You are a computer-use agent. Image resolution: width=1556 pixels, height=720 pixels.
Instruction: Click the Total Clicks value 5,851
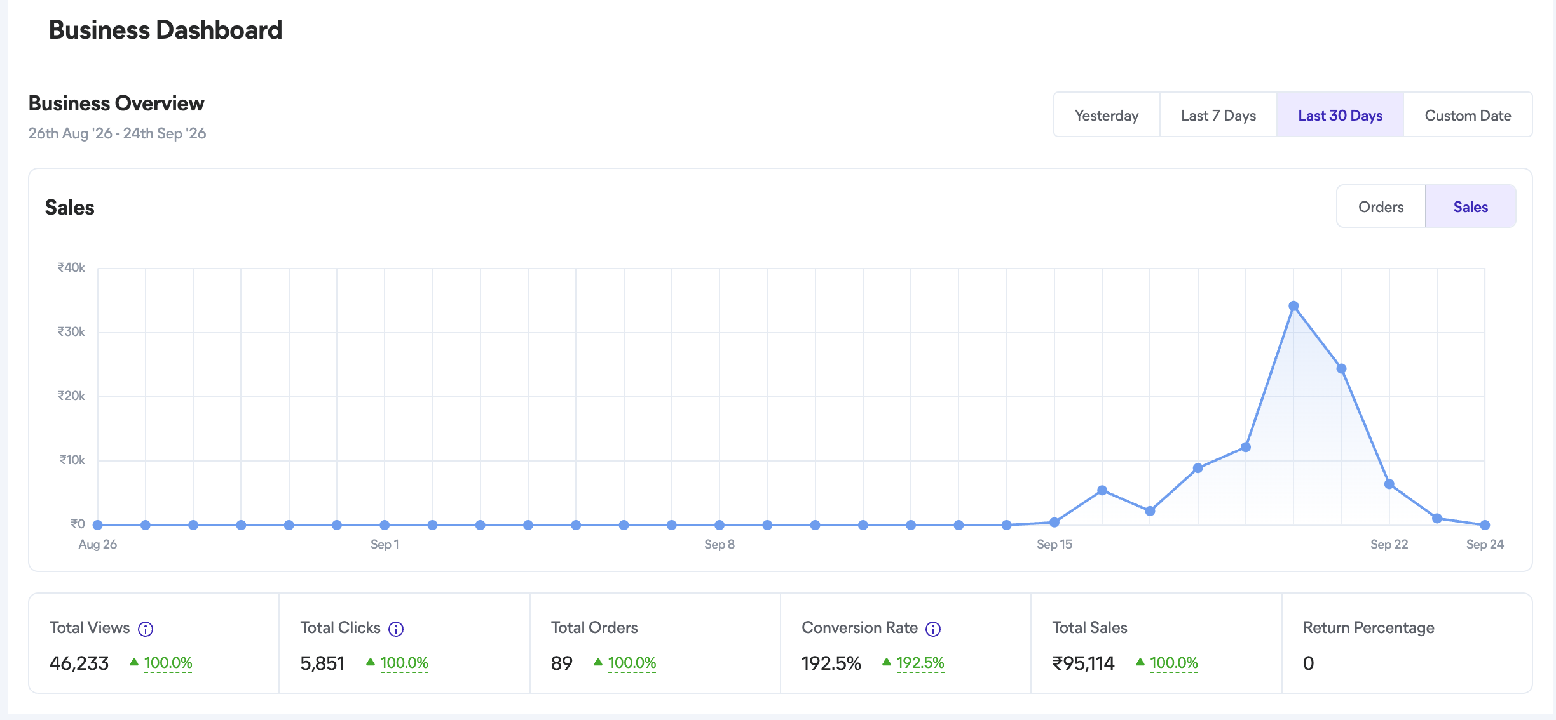point(322,663)
